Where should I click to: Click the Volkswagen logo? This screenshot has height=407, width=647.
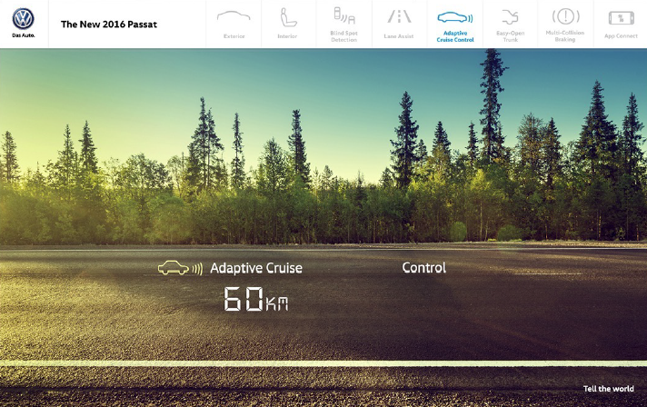click(x=23, y=19)
